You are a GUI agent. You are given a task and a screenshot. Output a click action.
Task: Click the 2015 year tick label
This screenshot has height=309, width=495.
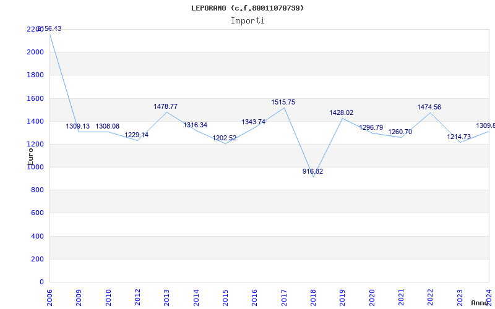225,297
